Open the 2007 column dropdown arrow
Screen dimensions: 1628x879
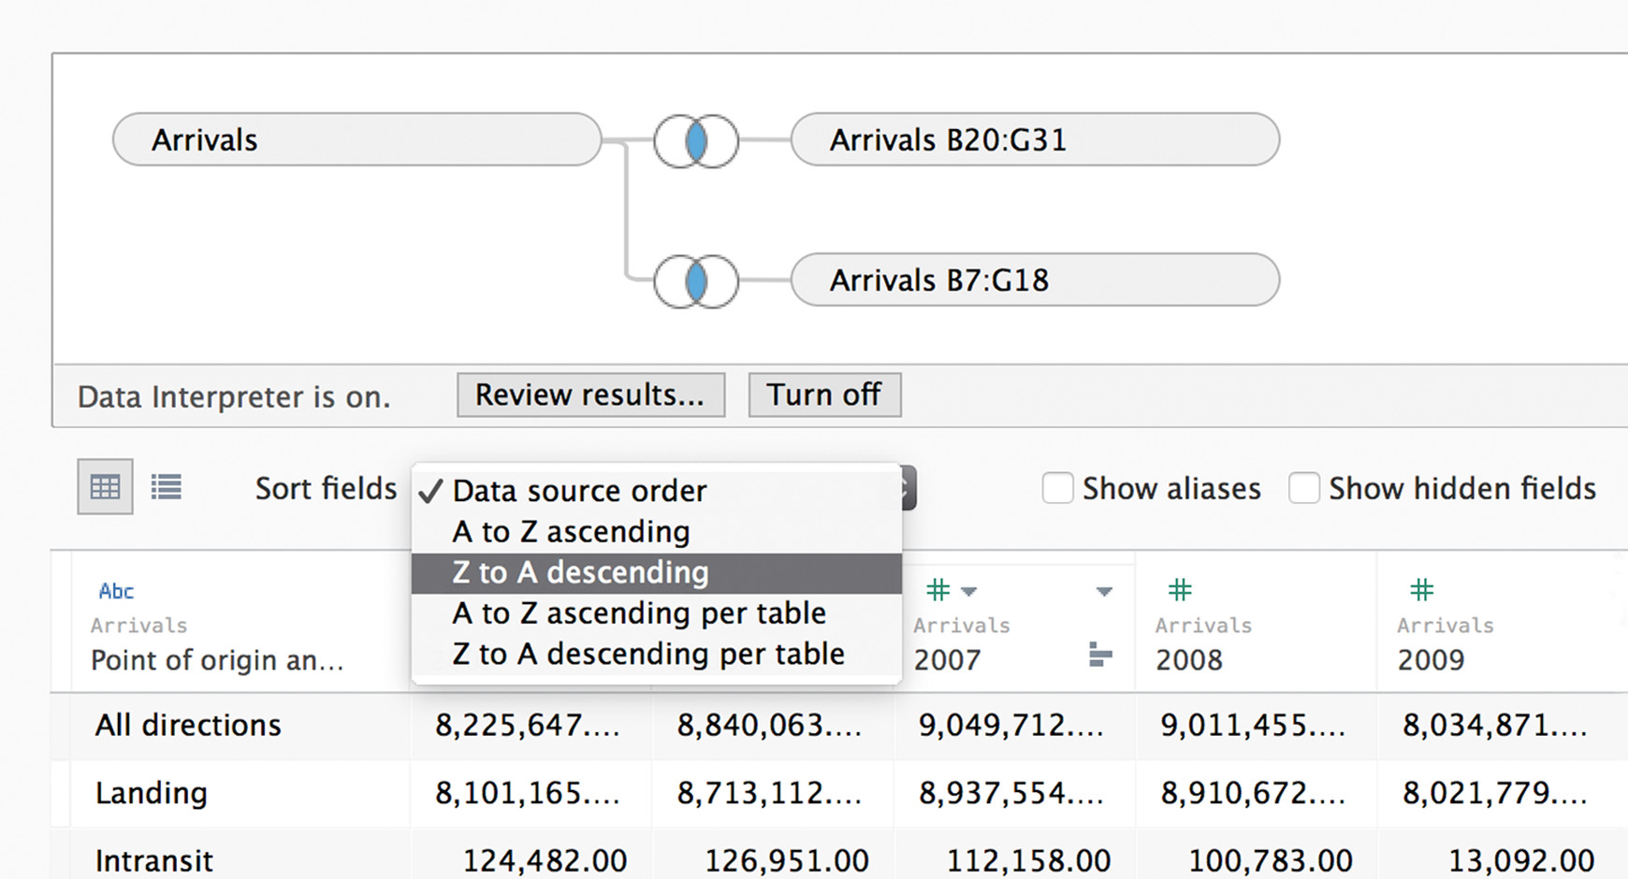[x=1104, y=591]
